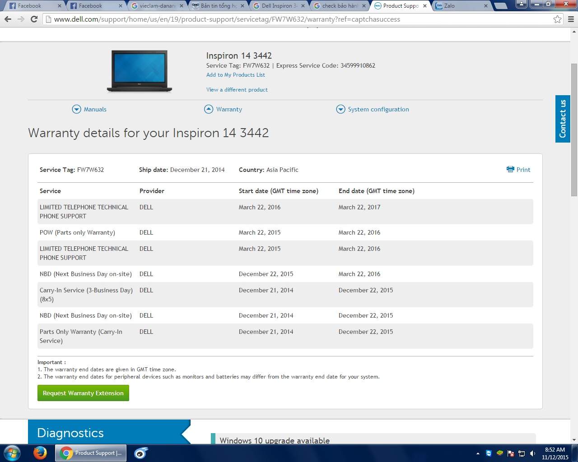Open Firefox from the taskbar

(40, 453)
